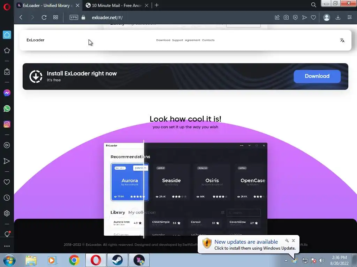Open Opera main menu logo
357x267 pixels.
7,7
